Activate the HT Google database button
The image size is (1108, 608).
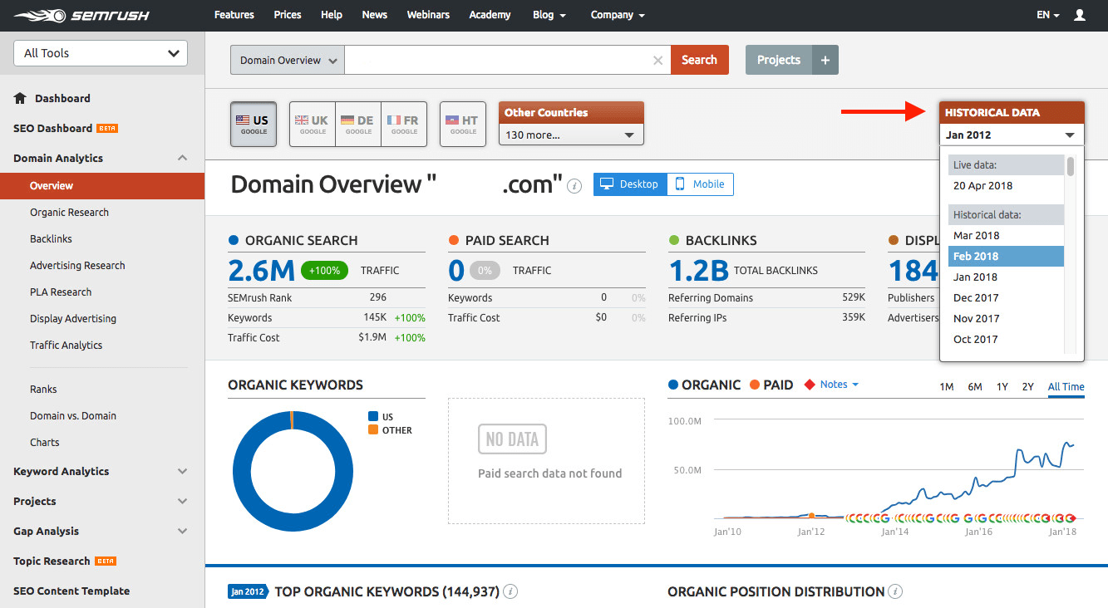pos(462,123)
